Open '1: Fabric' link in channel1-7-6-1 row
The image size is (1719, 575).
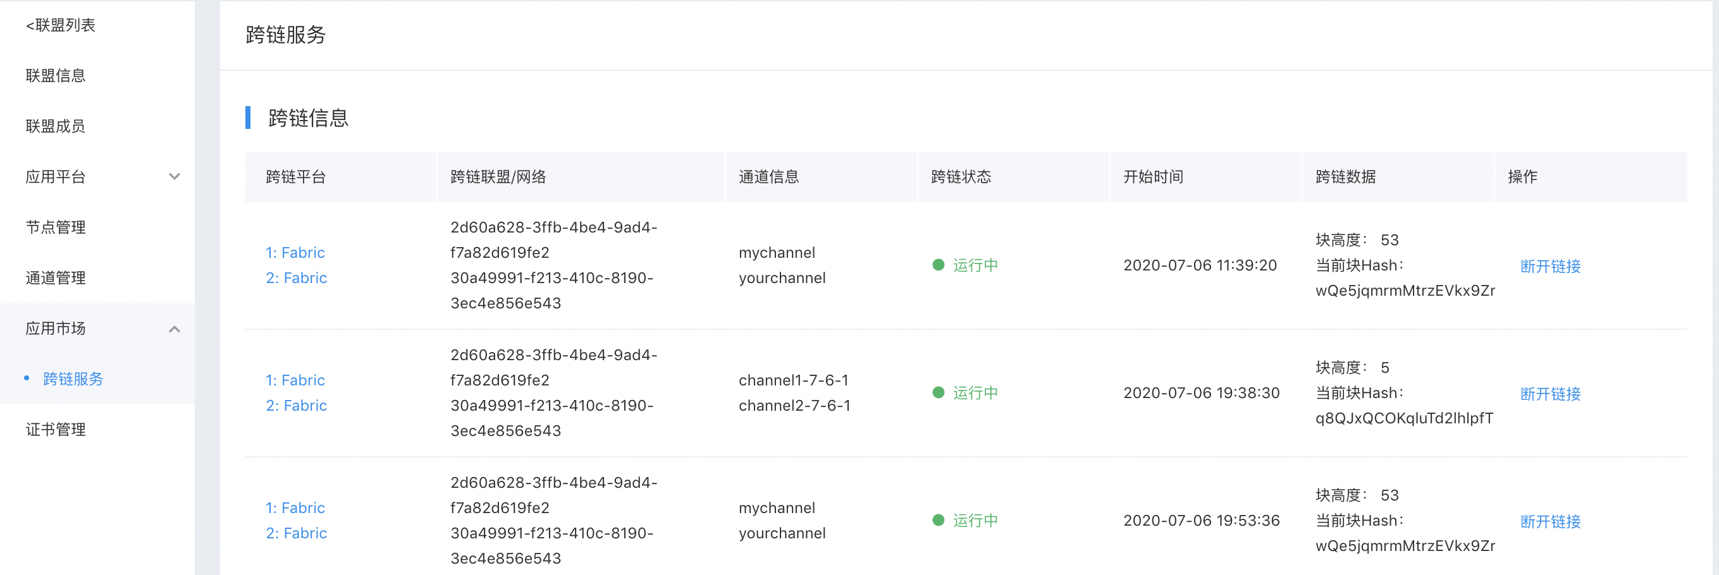click(x=295, y=380)
